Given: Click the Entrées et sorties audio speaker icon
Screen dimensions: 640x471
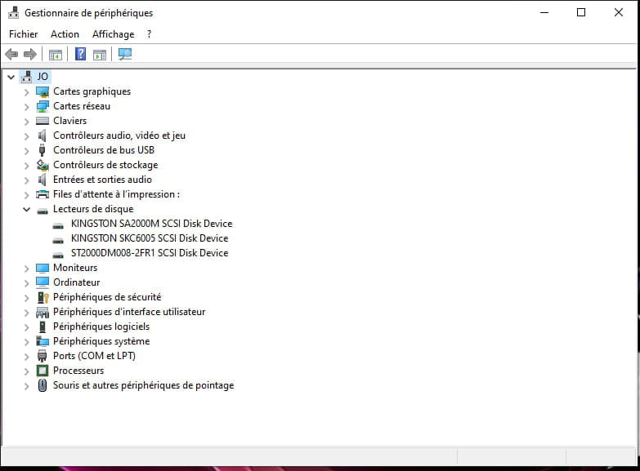Looking at the screenshot, I should click(42, 180).
